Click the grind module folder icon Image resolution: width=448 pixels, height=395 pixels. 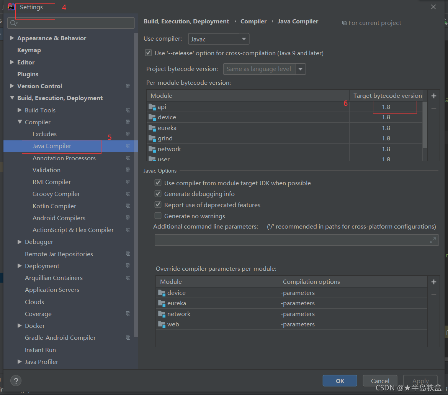click(x=152, y=138)
